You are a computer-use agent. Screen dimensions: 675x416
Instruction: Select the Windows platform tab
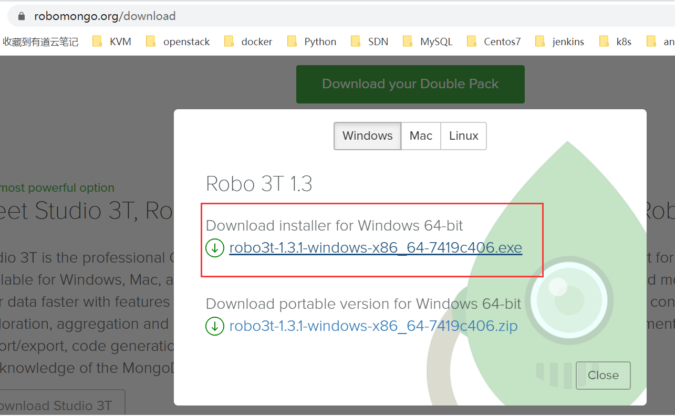(x=367, y=136)
